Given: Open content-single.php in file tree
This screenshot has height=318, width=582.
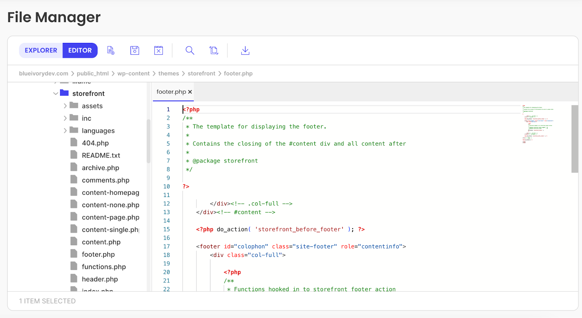Looking at the screenshot, I should click(111, 230).
